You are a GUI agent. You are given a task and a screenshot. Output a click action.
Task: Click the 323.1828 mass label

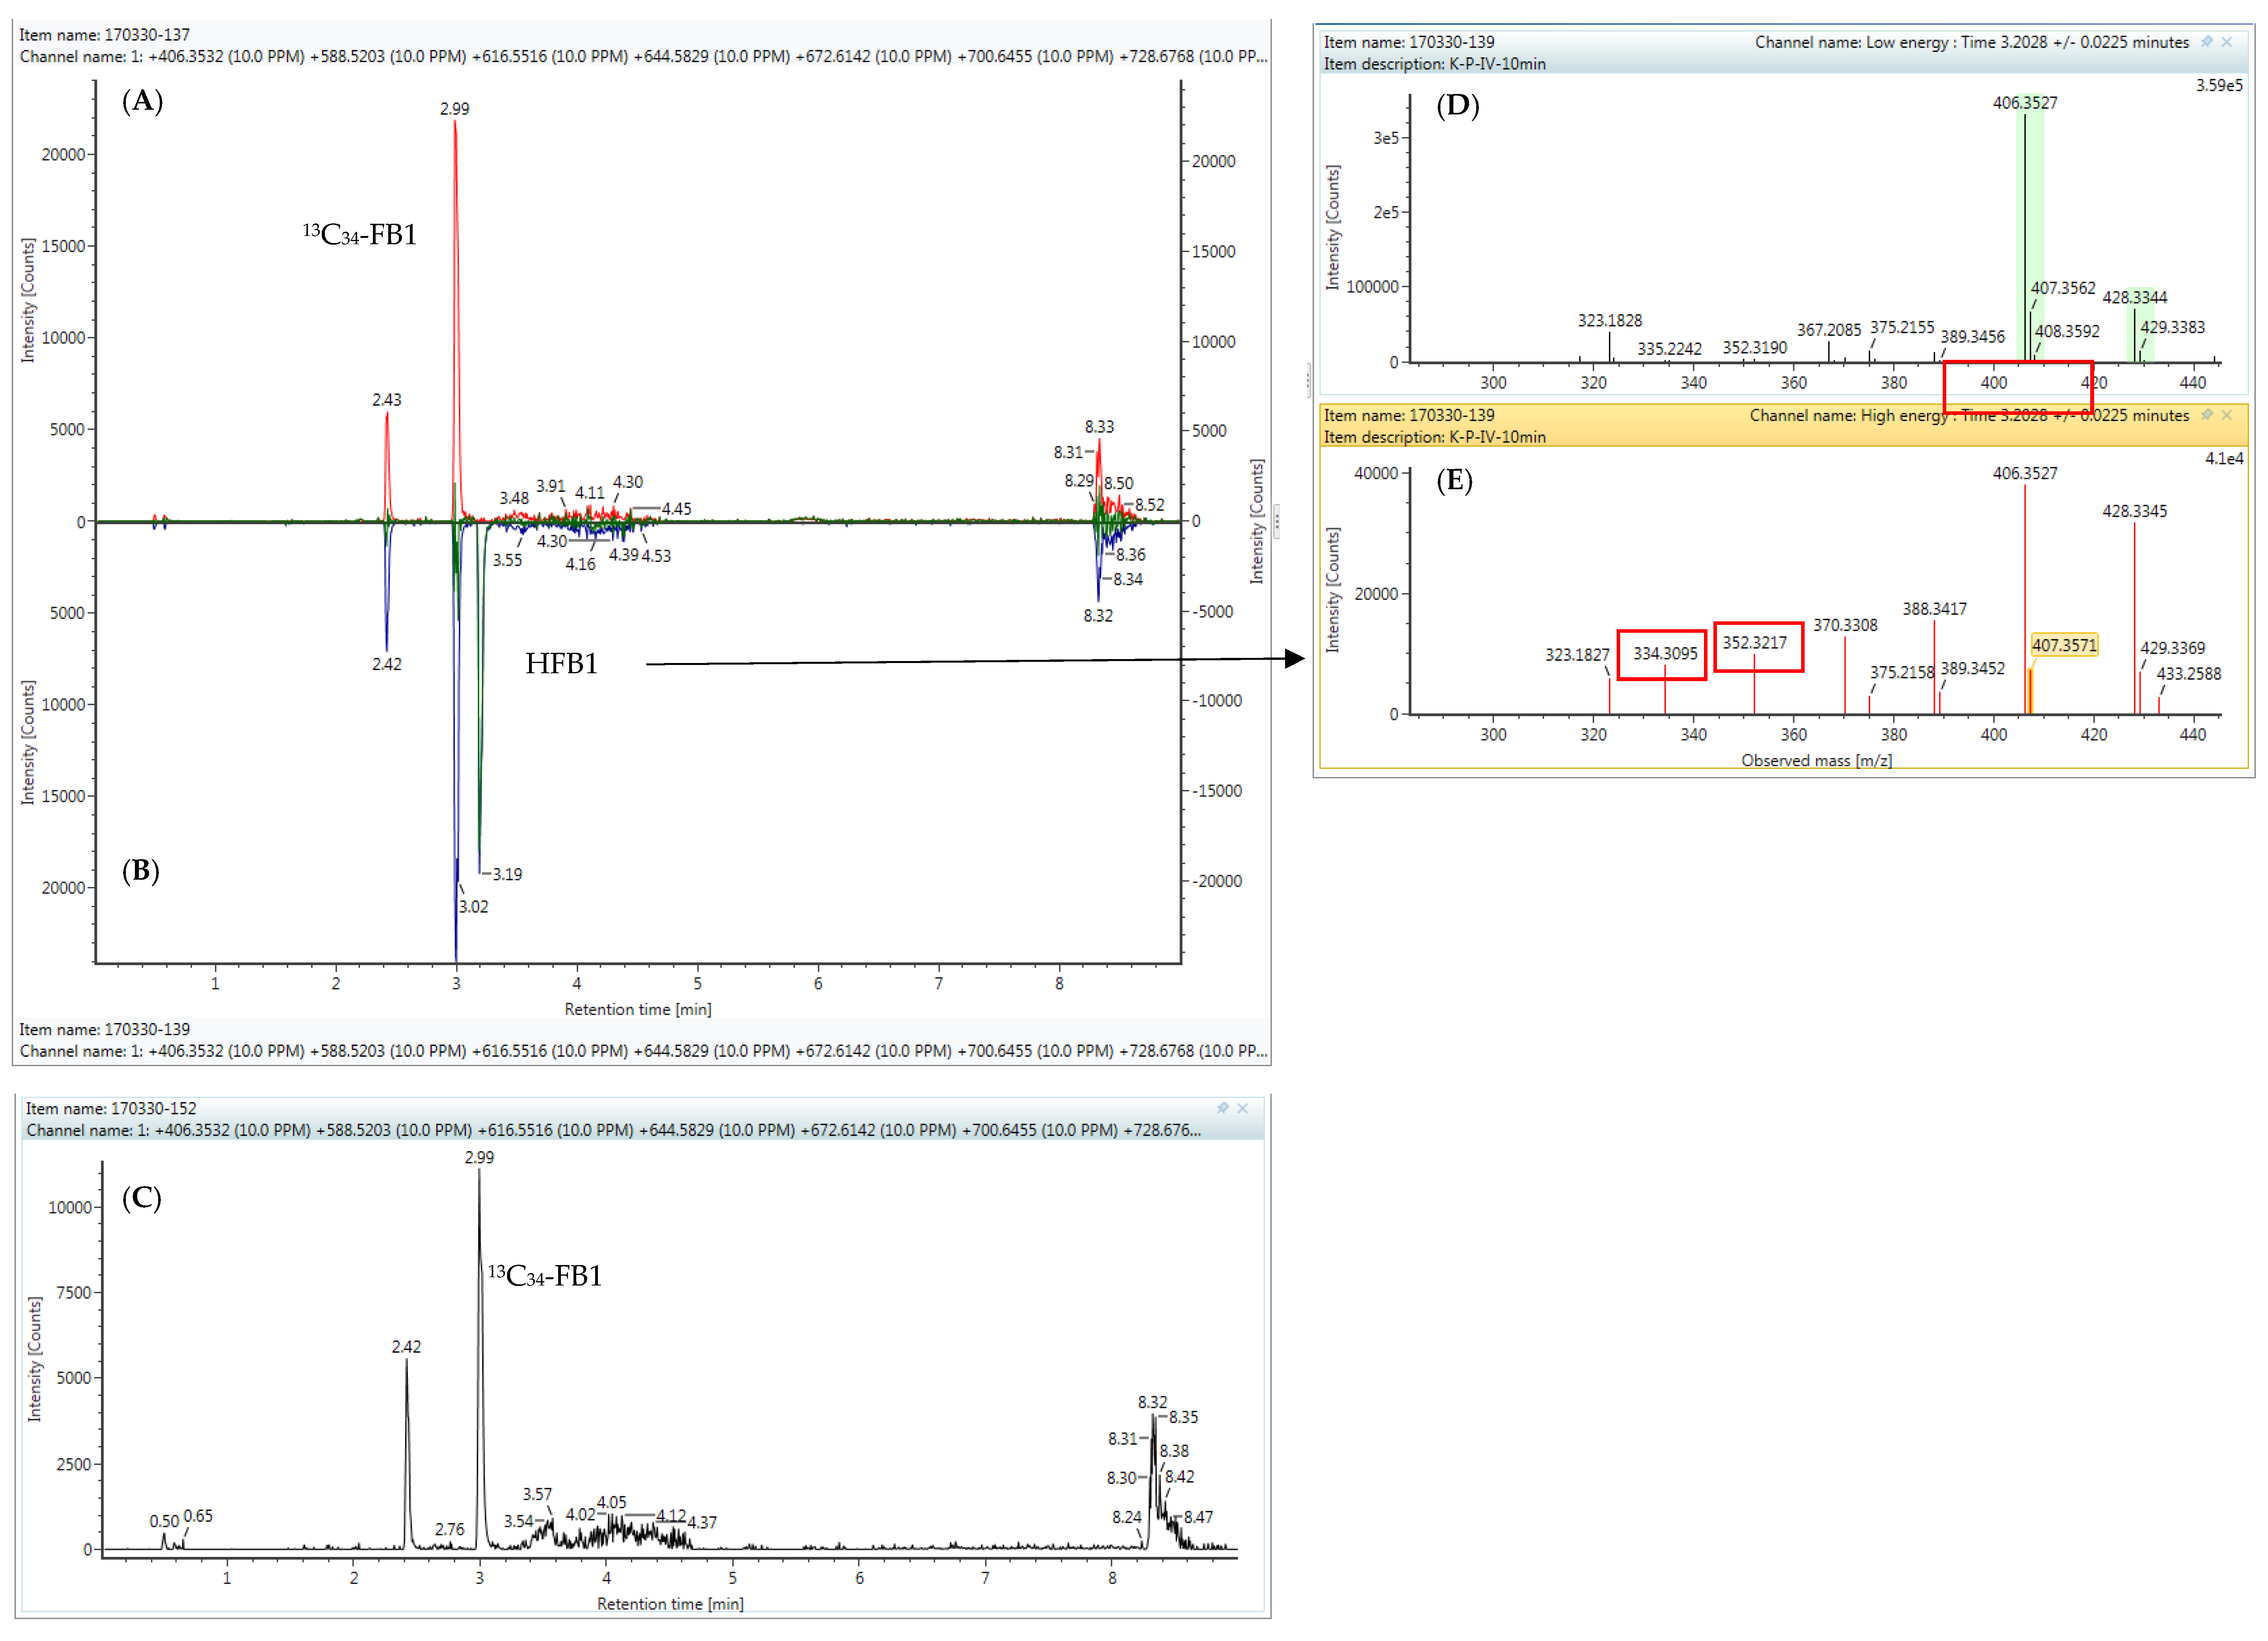click(1610, 321)
